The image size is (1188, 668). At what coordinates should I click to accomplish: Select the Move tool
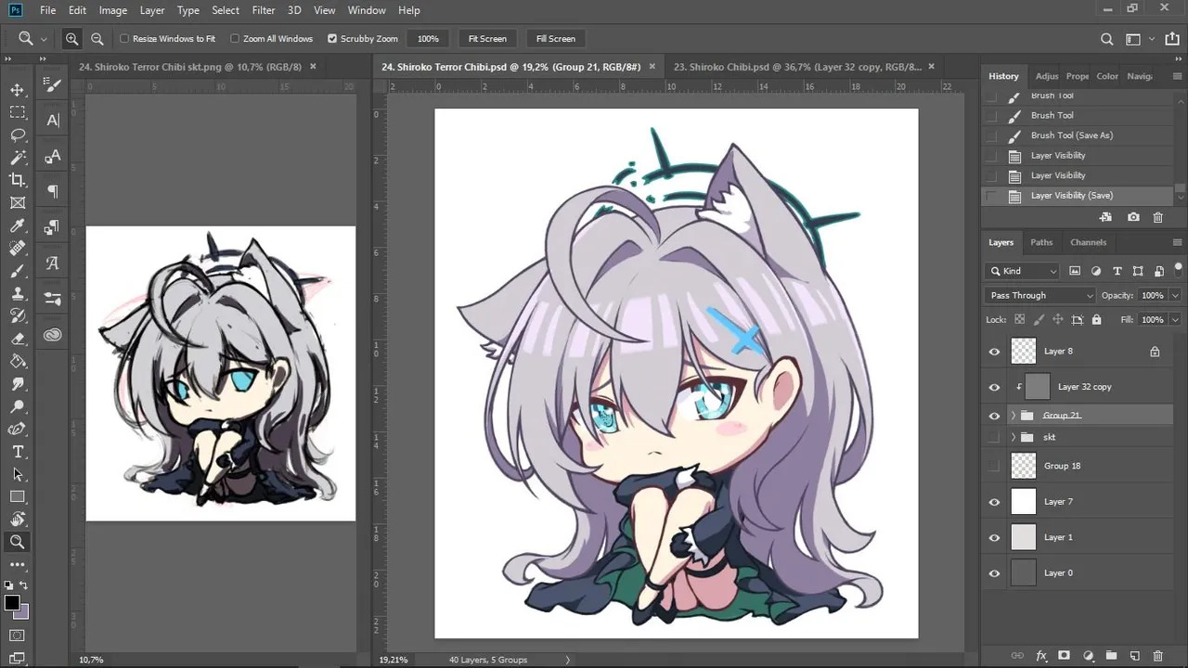point(18,89)
